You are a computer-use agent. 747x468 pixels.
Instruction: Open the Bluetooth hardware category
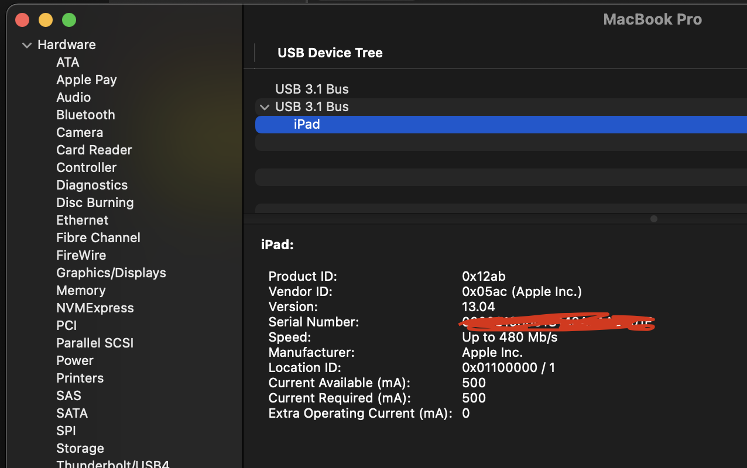tap(85, 115)
